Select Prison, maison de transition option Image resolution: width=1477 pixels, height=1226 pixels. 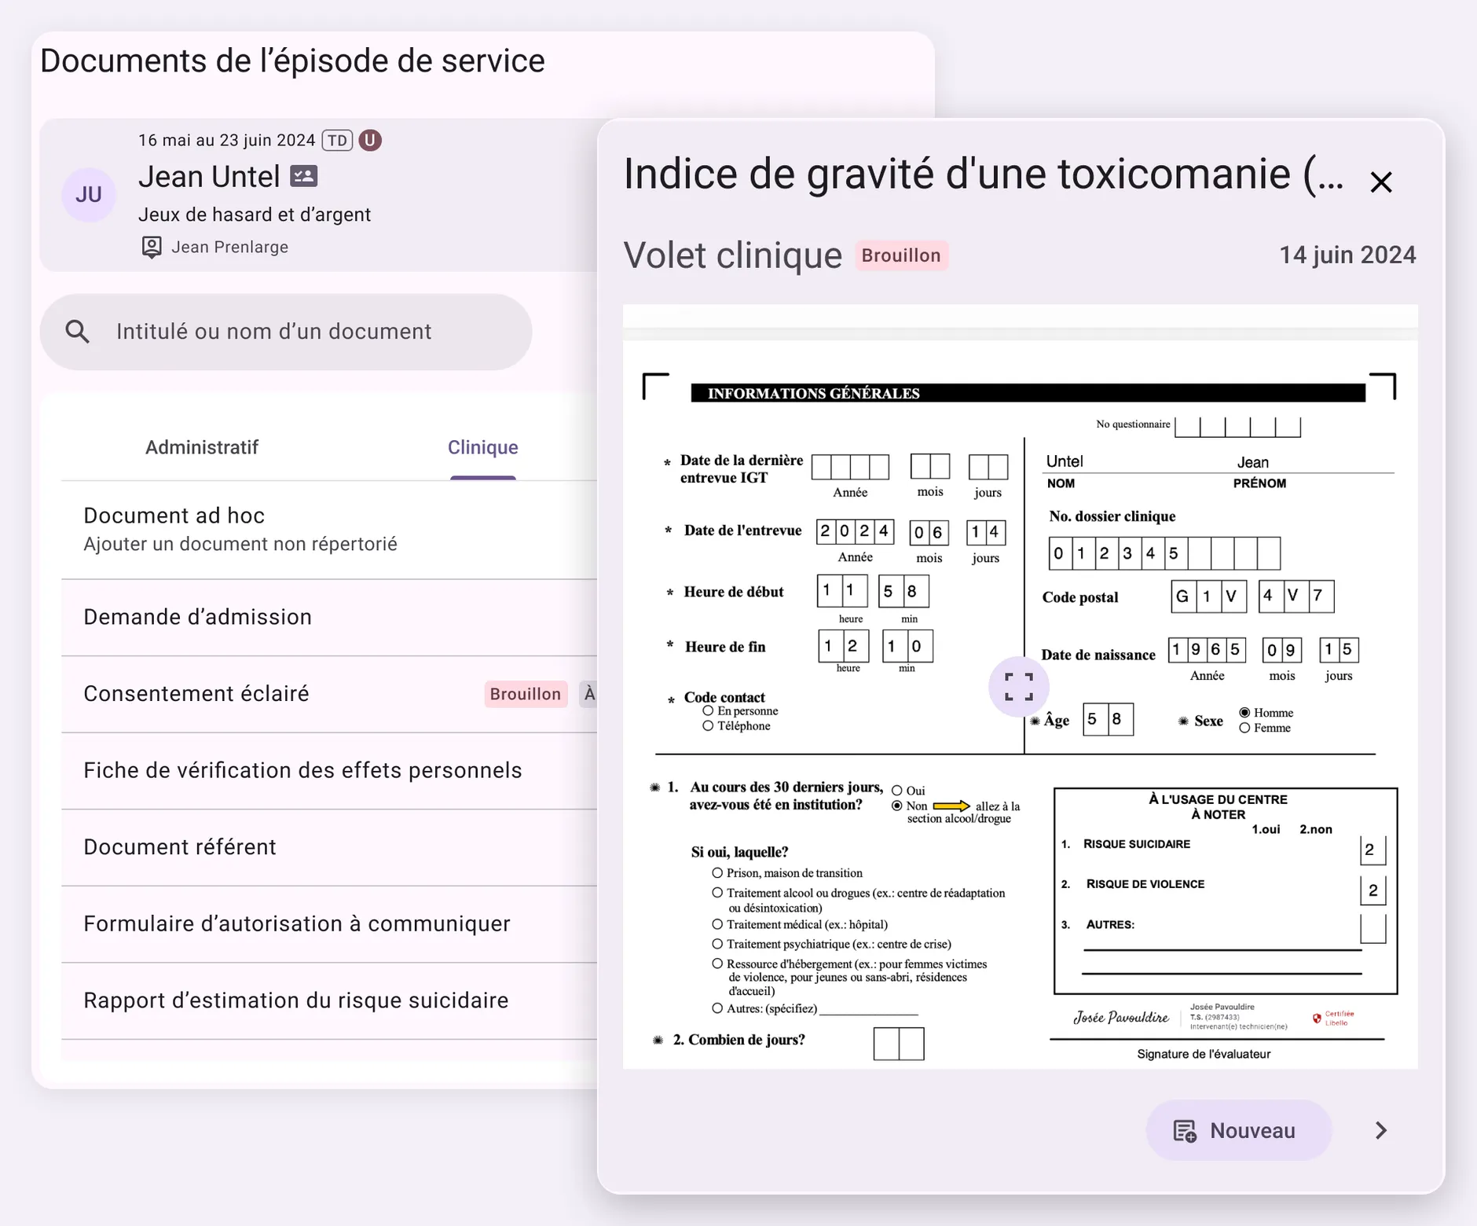(717, 873)
